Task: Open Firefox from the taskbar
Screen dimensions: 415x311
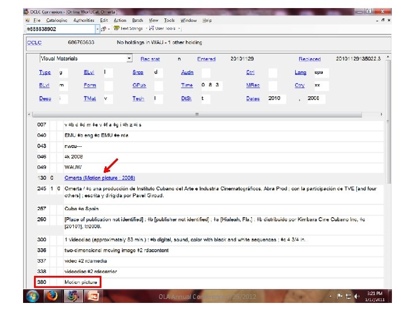Action: pyautogui.click(x=52, y=296)
